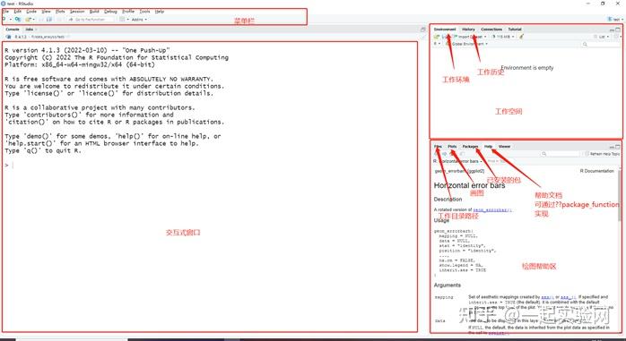This screenshot has width=626, height=341.
Task: Switch to the Connections tab
Action: (491, 29)
